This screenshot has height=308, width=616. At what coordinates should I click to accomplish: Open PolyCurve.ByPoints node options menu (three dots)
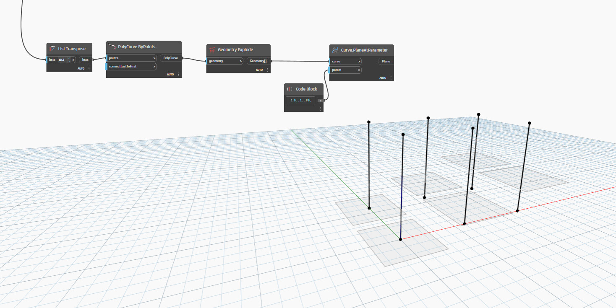pyautogui.click(x=178, y=74)
